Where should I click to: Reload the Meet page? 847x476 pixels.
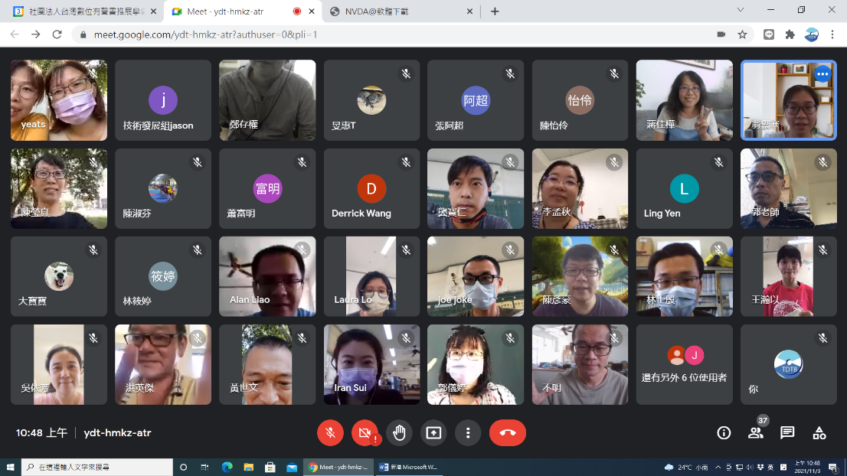click(x=57, y=34)
